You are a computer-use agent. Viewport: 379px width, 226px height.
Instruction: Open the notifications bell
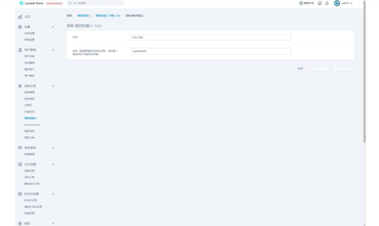(327, 3)
